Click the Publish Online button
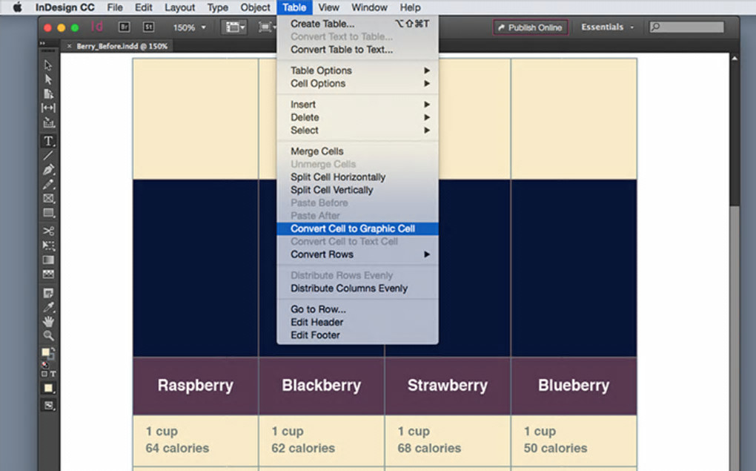The width and height of the screenshot is (756, 471). 531,27
